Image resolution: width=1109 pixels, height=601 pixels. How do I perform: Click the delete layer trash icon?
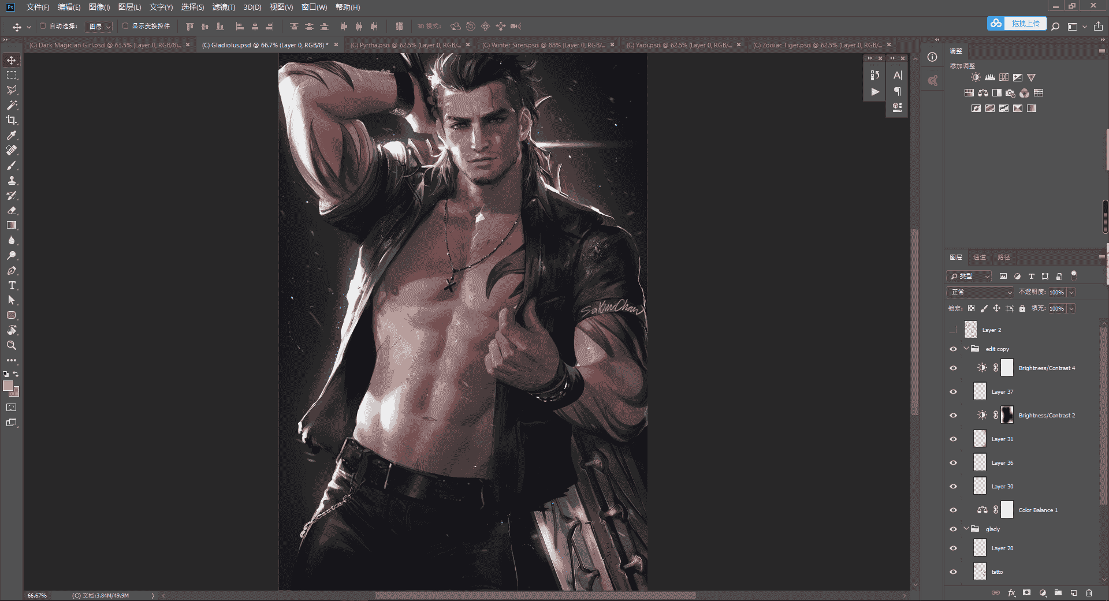click(x=1089, y=592)
